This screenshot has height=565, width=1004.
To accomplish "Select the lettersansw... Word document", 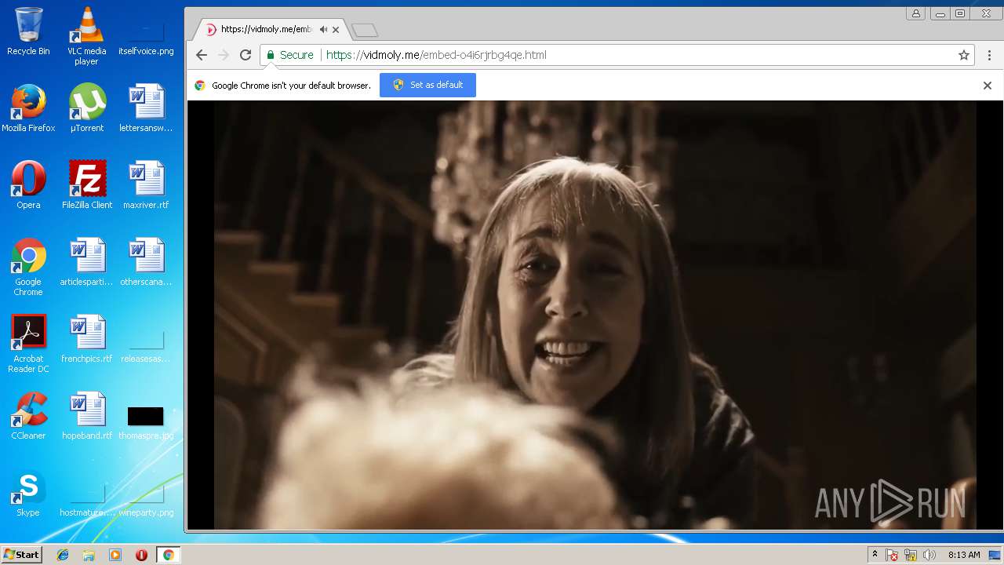I will tap(146, 108).
